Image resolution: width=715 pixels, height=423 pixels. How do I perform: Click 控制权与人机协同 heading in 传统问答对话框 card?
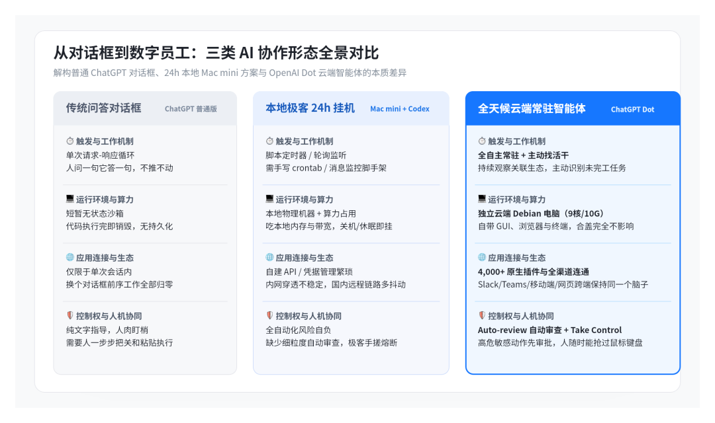(x=109, y=316)
